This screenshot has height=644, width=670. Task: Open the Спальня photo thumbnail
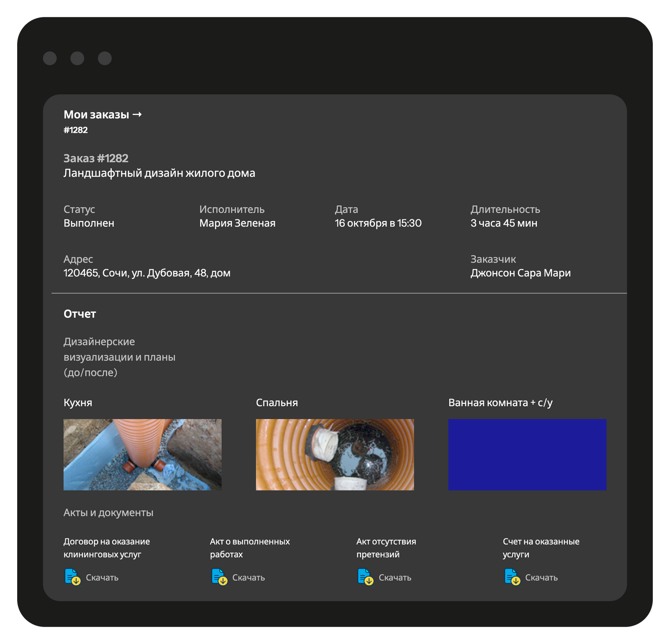335,454
